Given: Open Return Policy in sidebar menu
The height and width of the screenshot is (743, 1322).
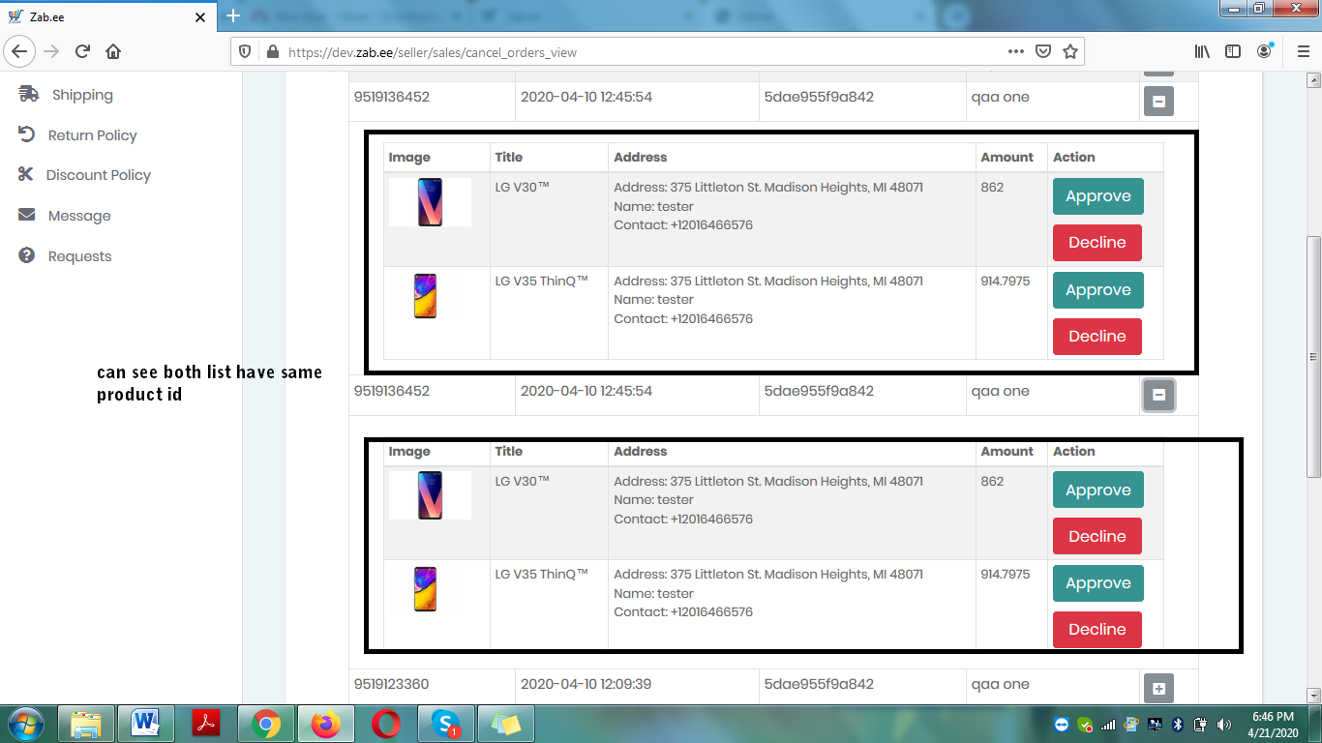Looking at the screenshot, I should coord(92,135).
